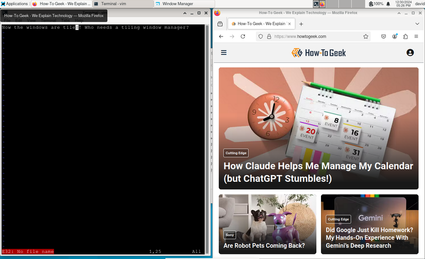Click the Save to Pocket icon
Image resolution: width=425 pixels, height=259 pixels.
383,37
